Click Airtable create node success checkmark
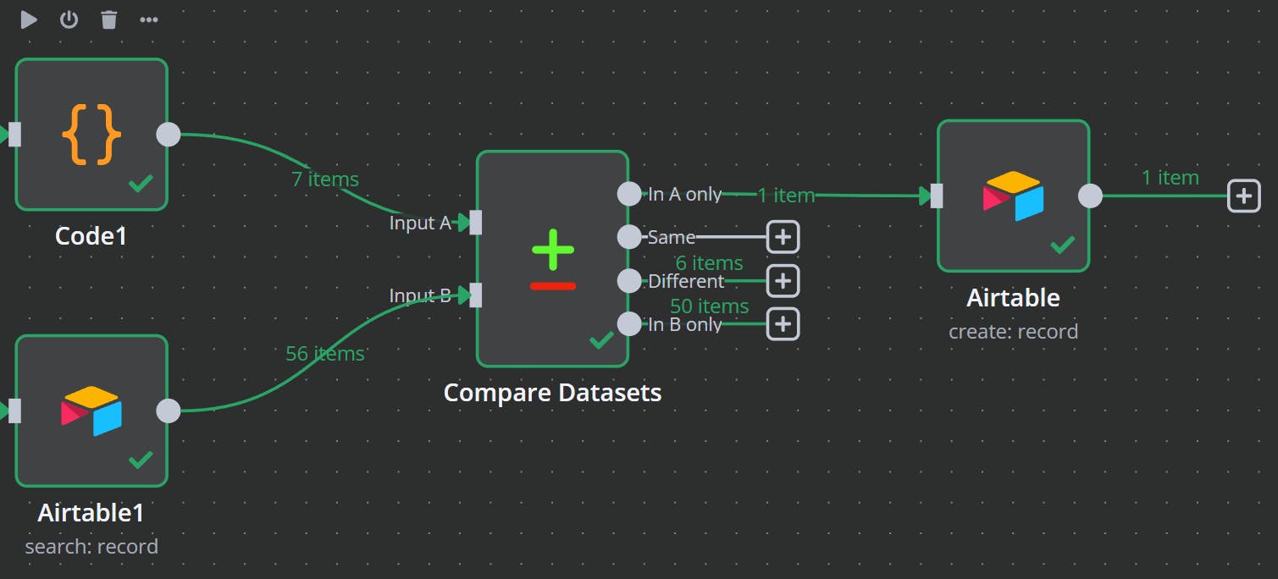Screen dimensions: 1278x579 click(x=1062, y=245)
